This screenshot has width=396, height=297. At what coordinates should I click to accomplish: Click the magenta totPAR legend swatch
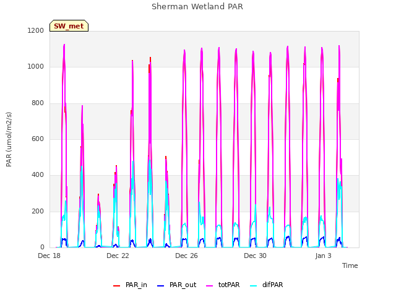click(x=209, y=286)
